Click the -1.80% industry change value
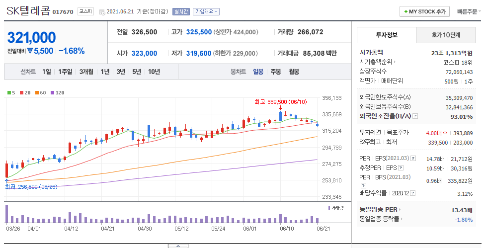The image size is (485, 248). coord(464,220)
